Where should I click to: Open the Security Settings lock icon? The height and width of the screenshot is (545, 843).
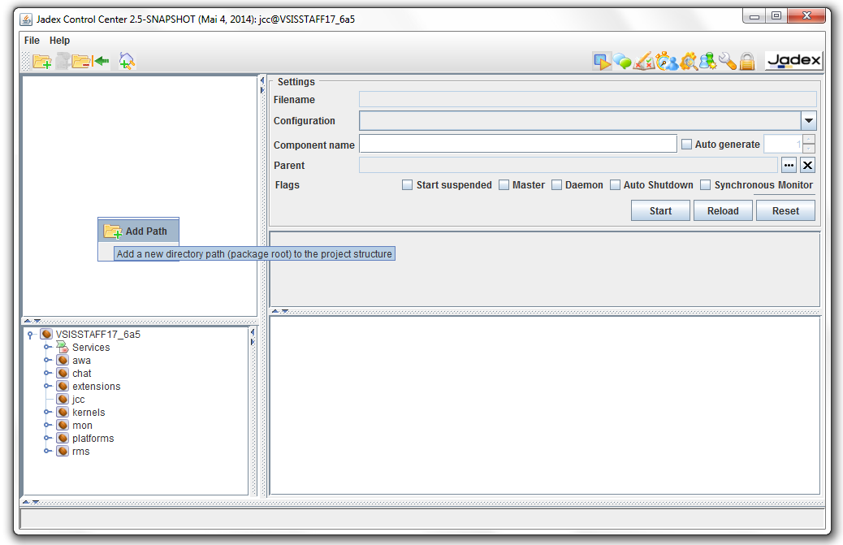tap(747, 61)
